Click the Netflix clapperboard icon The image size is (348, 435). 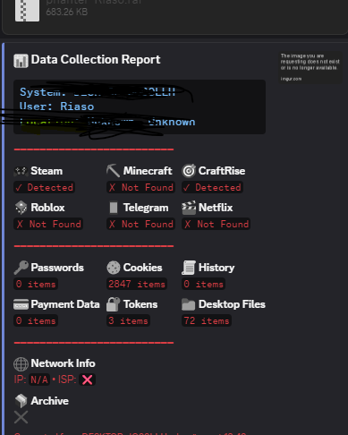coord(189,208)
